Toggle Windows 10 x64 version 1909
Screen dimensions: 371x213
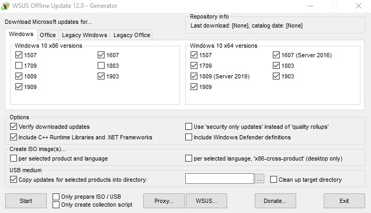click(194, 87)
